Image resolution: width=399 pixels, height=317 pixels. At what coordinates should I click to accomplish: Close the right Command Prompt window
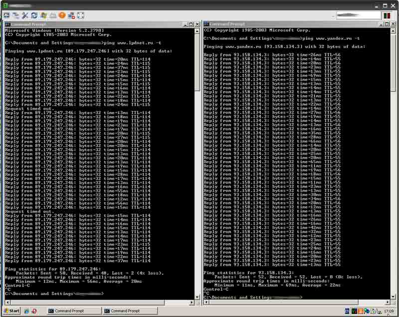pyautogui.click(x=393, y=24)
